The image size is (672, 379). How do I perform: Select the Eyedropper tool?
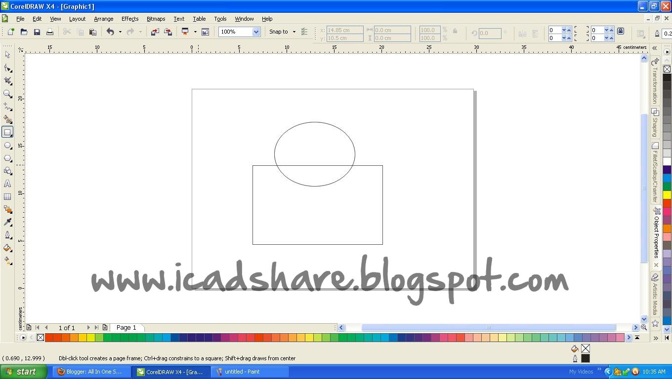click(7, 222)
